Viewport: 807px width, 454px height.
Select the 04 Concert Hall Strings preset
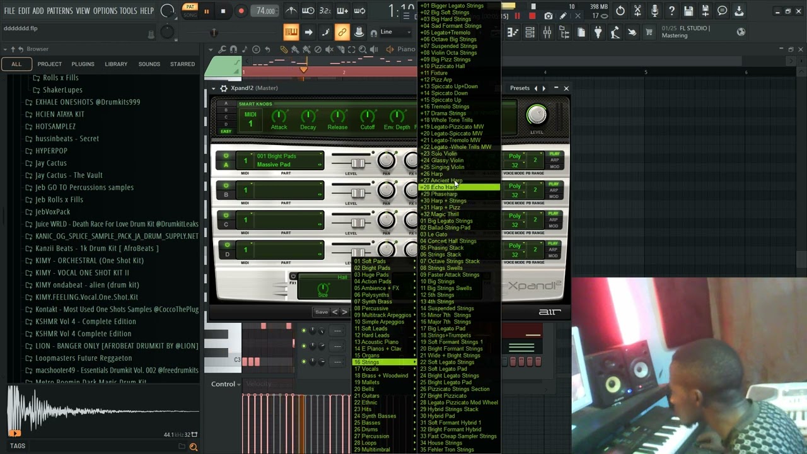pyautogui.click(x=460, y=241)
